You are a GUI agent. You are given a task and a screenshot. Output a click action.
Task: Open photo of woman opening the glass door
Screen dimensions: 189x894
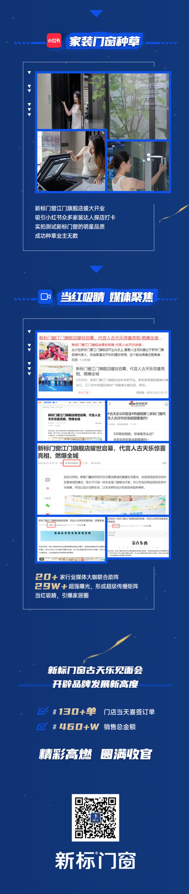coord(72,101)
